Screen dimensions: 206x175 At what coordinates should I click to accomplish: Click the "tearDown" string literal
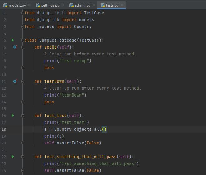point(72,95)
